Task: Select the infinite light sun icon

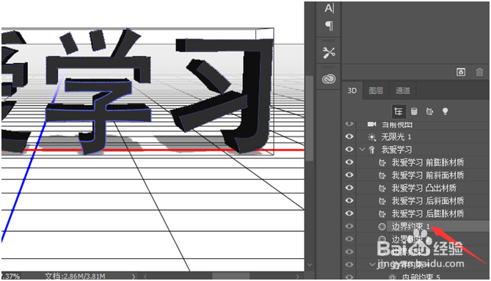Action: click(x=371, y=136)
